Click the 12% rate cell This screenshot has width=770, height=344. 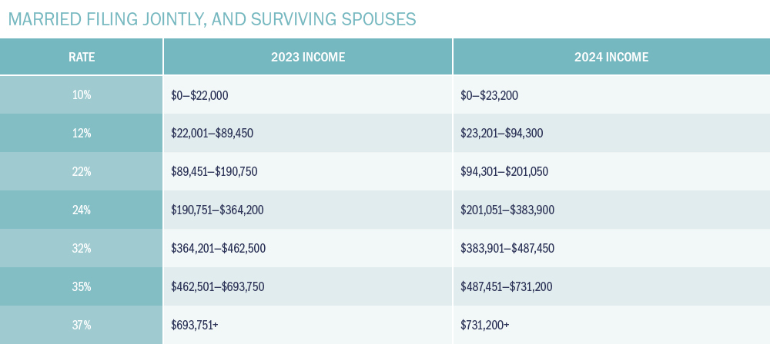81,134
